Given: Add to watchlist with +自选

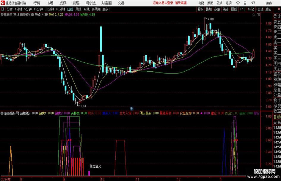Looking at the screenshot, I should pos(260,9).
